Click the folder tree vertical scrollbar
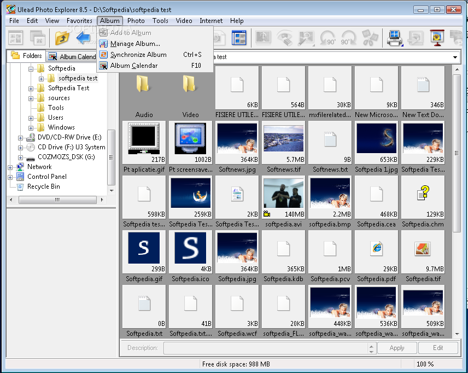Image resolution: width=468 pixels, height=373 pixels. point(112,158)
